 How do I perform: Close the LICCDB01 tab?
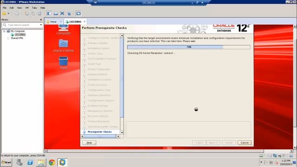click(84, 22)
